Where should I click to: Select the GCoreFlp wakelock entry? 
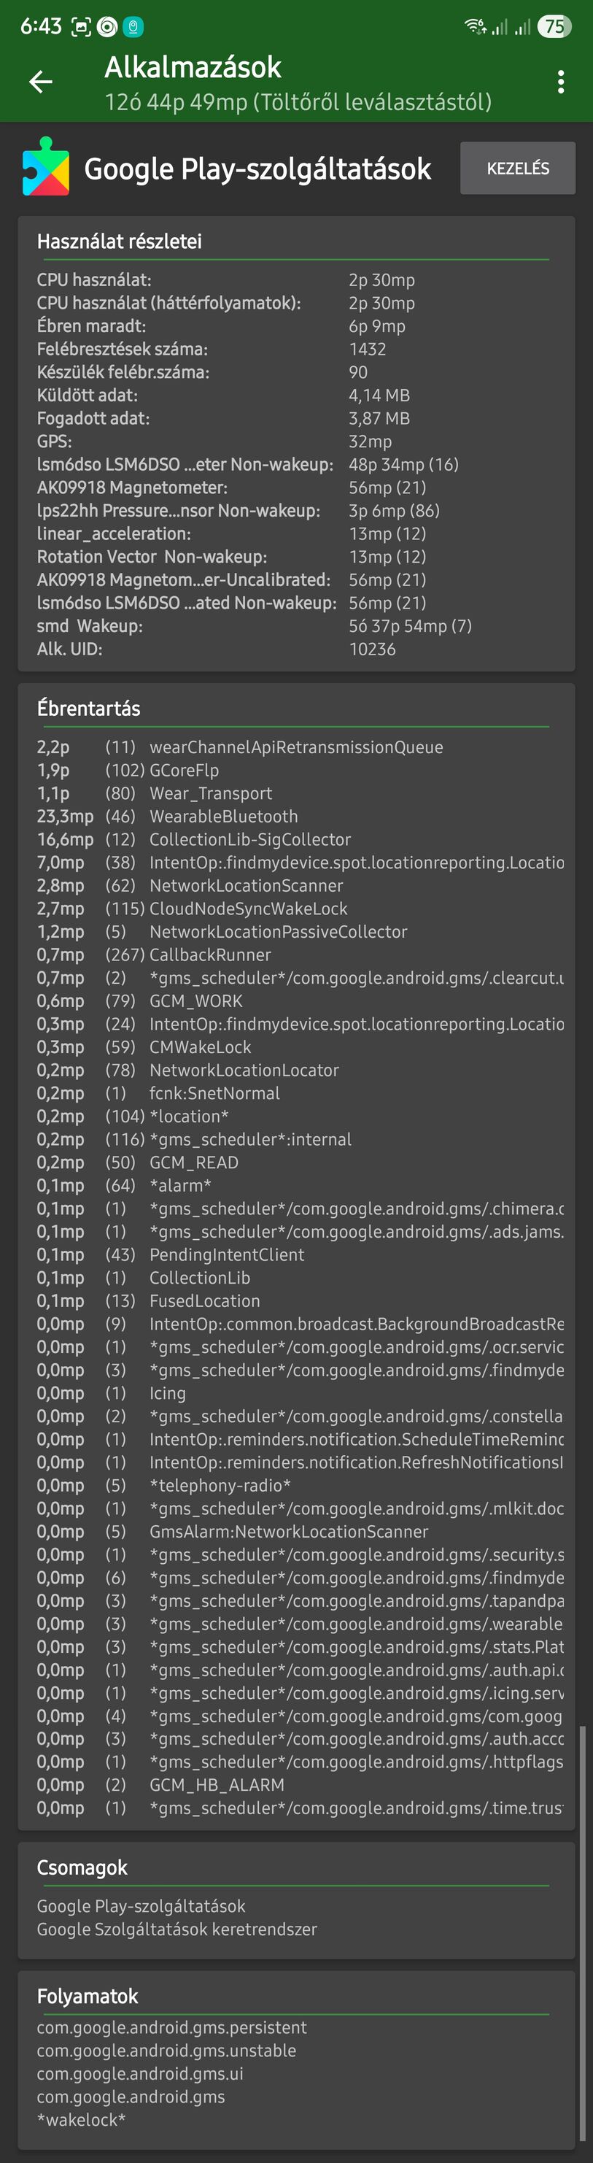pyautogui.click(x=184, y=770)
